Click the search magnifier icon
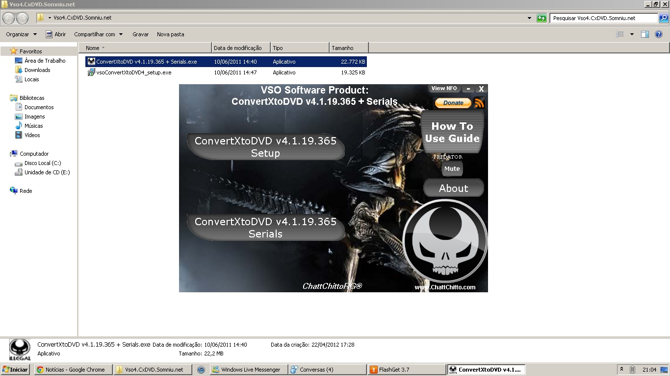The height and width of the screenshot is (376, 670). (x=663, y=18)
